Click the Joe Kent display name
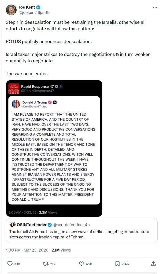 pyautogui.click(x=27, y=7)
